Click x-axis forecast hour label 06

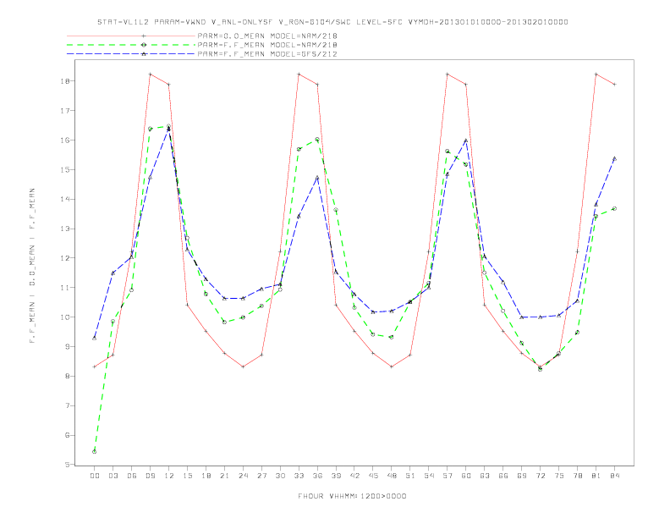(132, 476)
